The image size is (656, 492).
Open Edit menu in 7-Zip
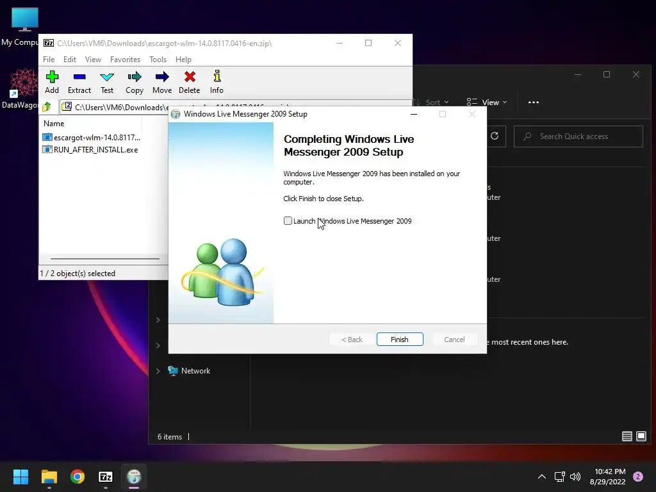[x=69, y=60]
